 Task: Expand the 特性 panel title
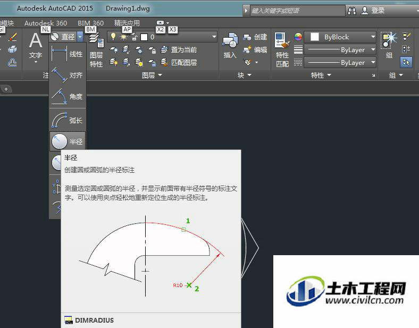coord(321,75)
